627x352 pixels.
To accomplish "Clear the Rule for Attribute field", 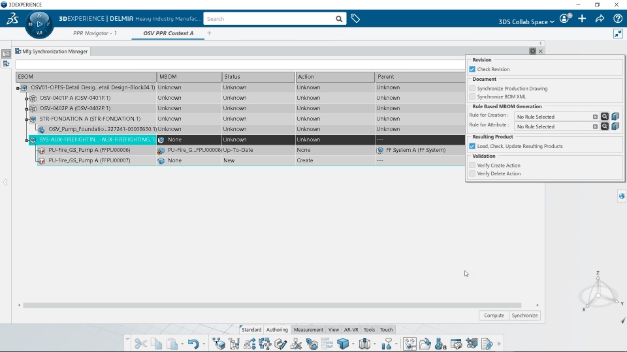I will tap(595, 126).
